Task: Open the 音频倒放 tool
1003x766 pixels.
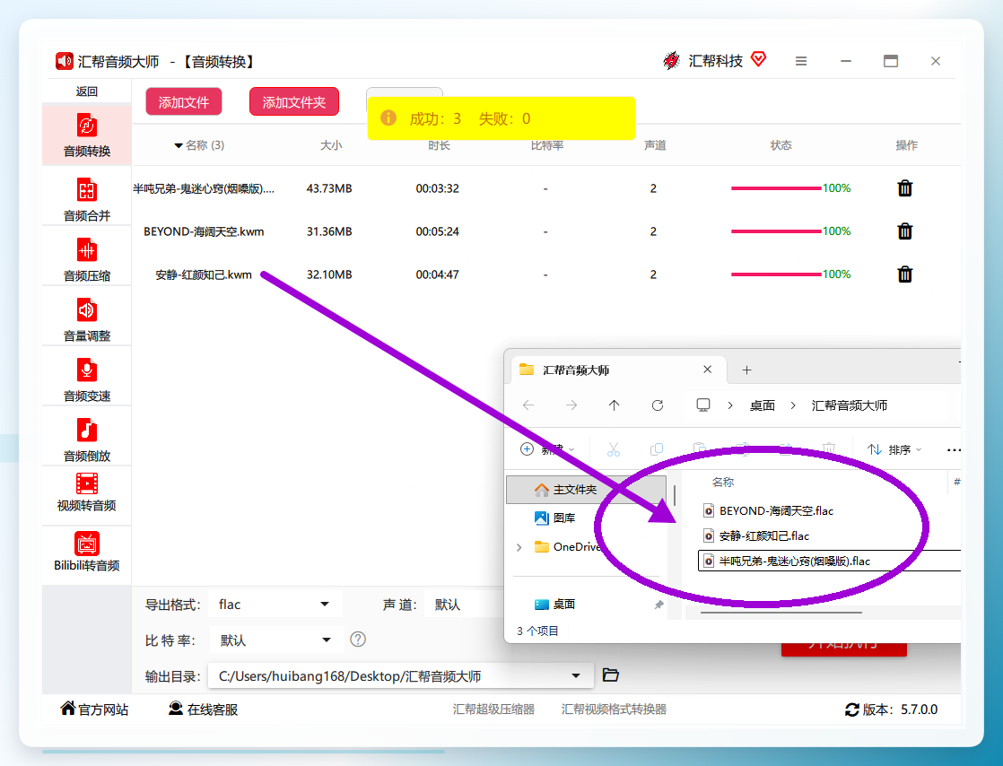Action: (86, 440)
